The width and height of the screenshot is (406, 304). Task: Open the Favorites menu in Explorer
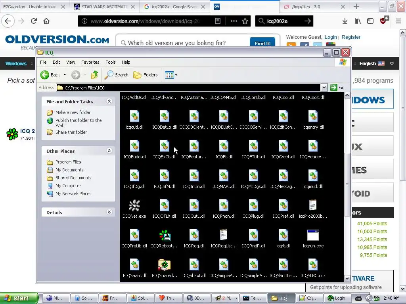click(90, 62)
